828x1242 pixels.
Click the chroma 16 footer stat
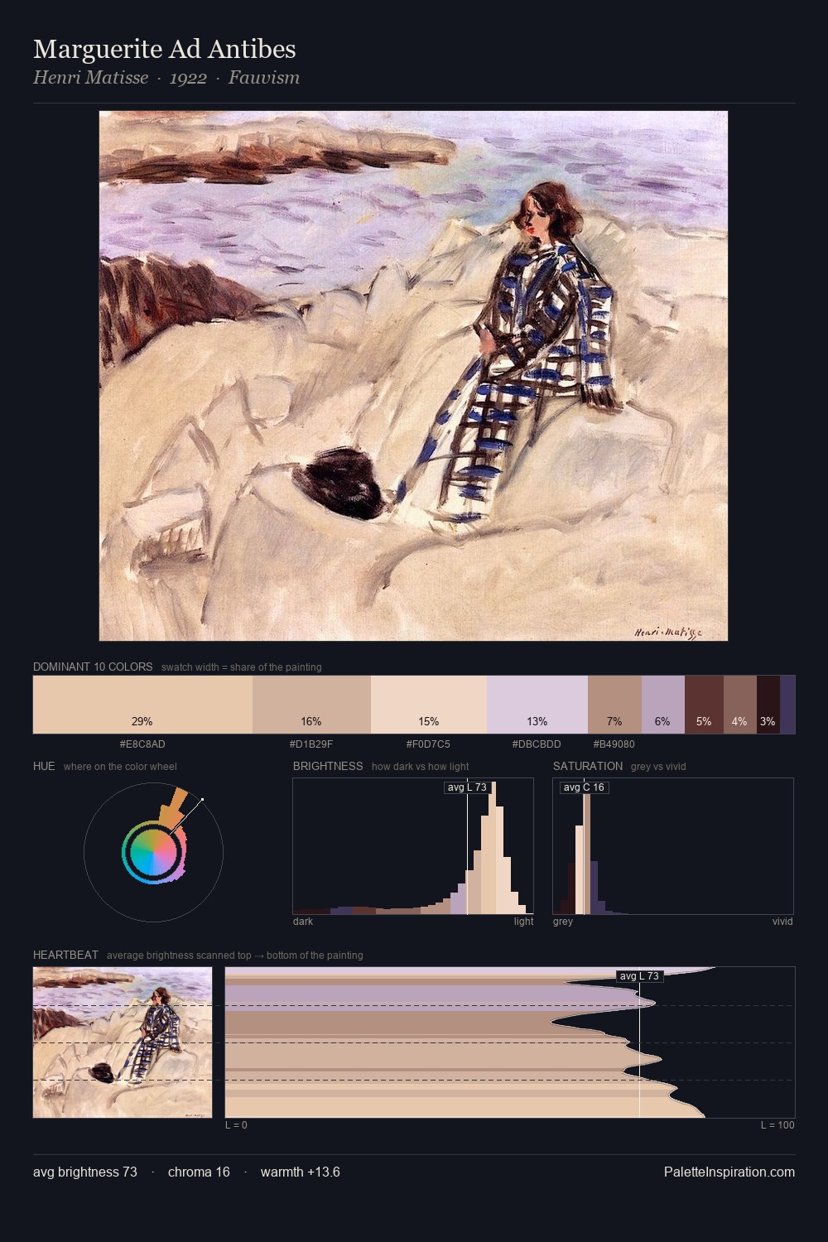199,1172
